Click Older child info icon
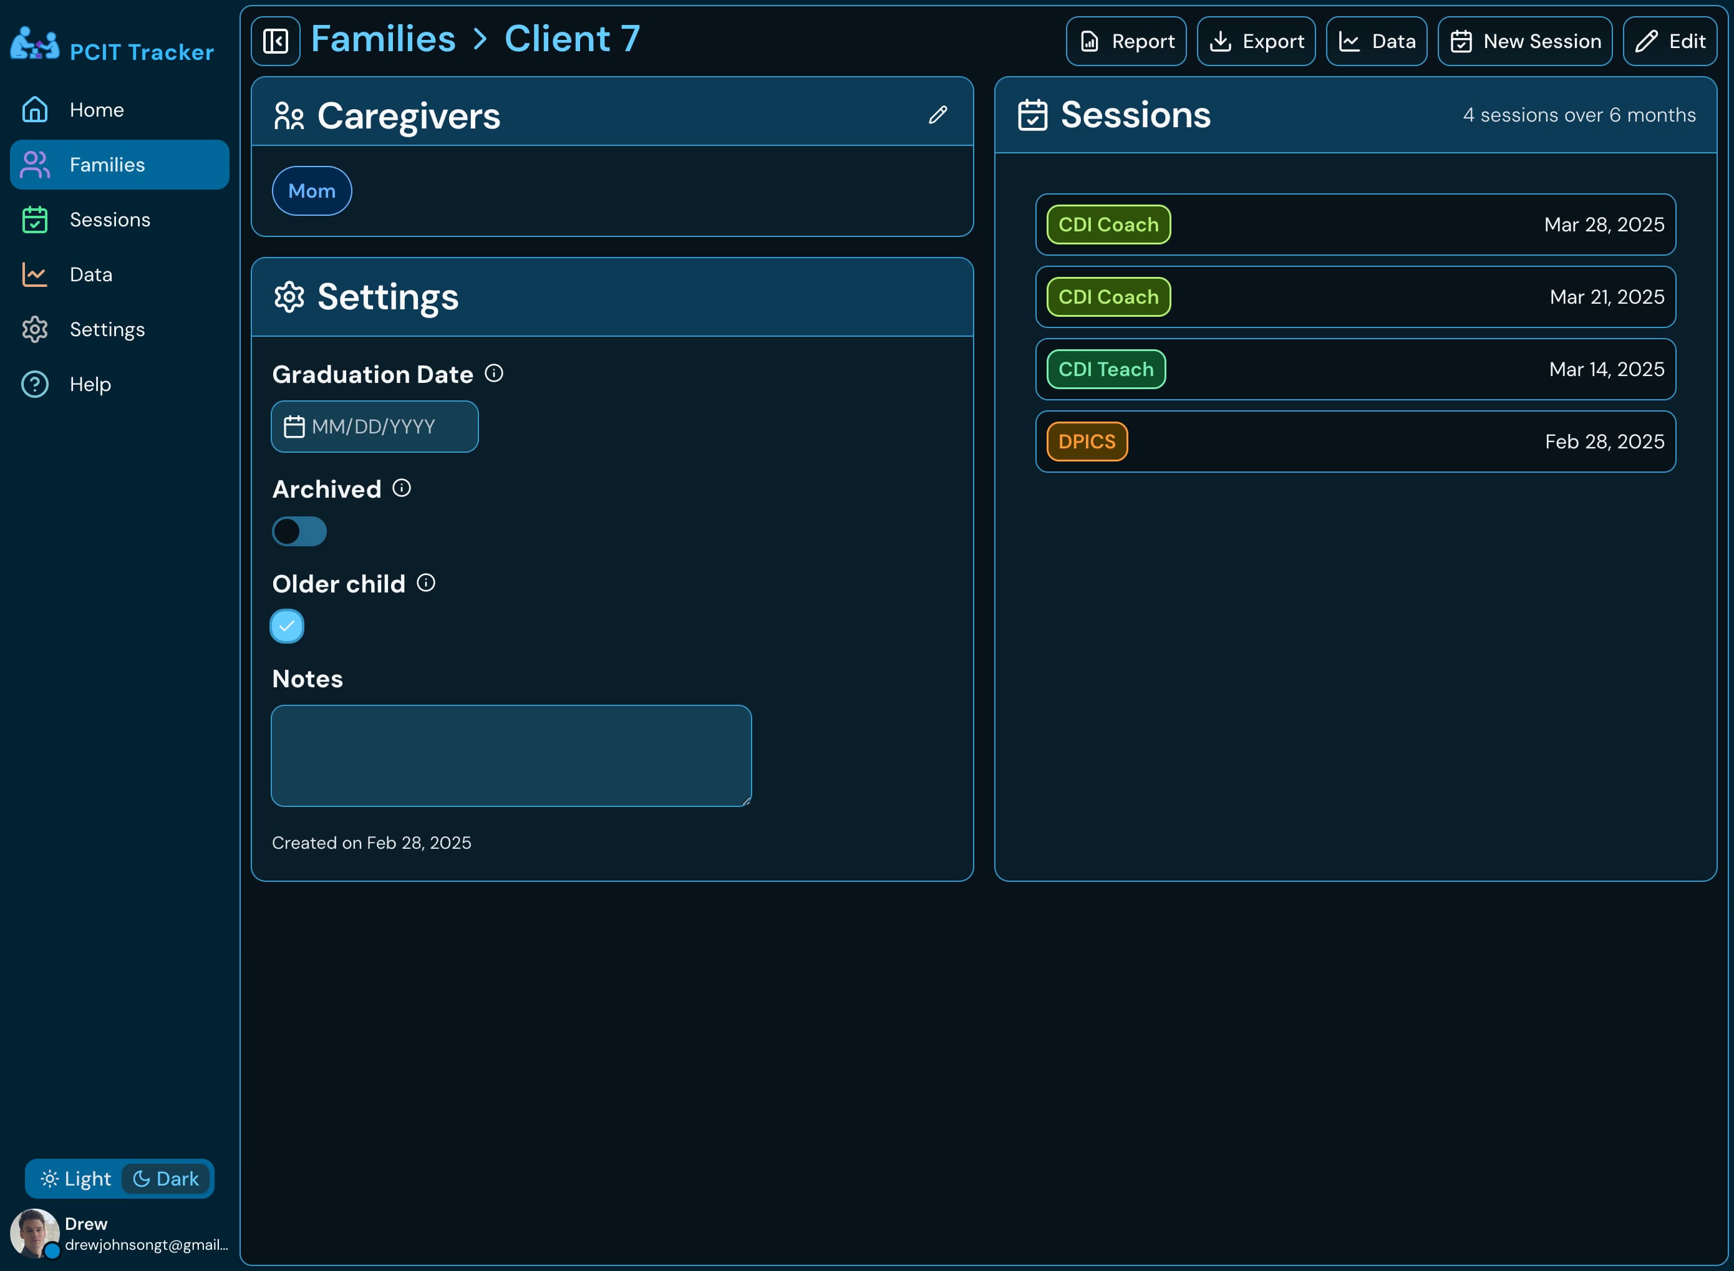This screenshot has width=1734, height=1271. point(425,582)
